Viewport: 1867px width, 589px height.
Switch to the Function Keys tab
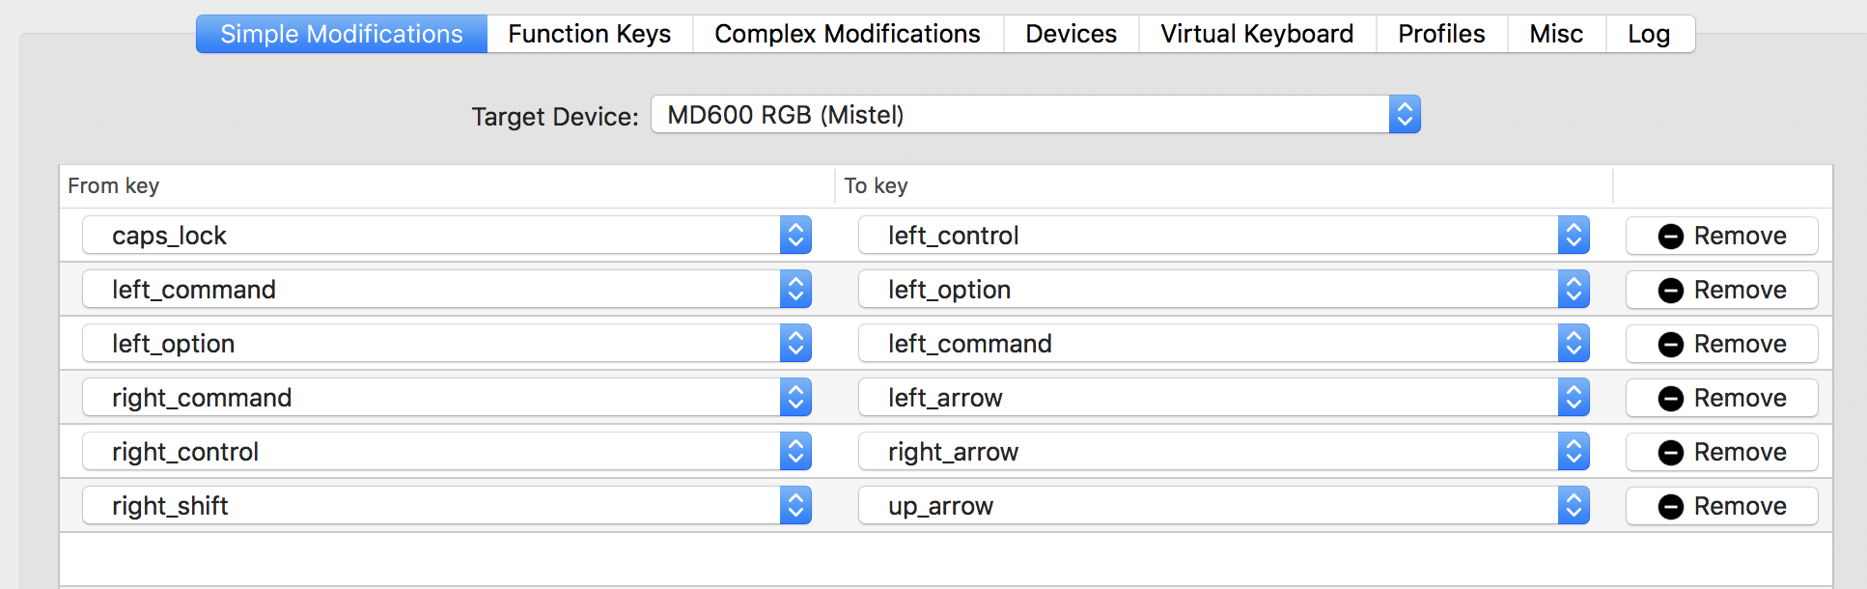point(590,34)
